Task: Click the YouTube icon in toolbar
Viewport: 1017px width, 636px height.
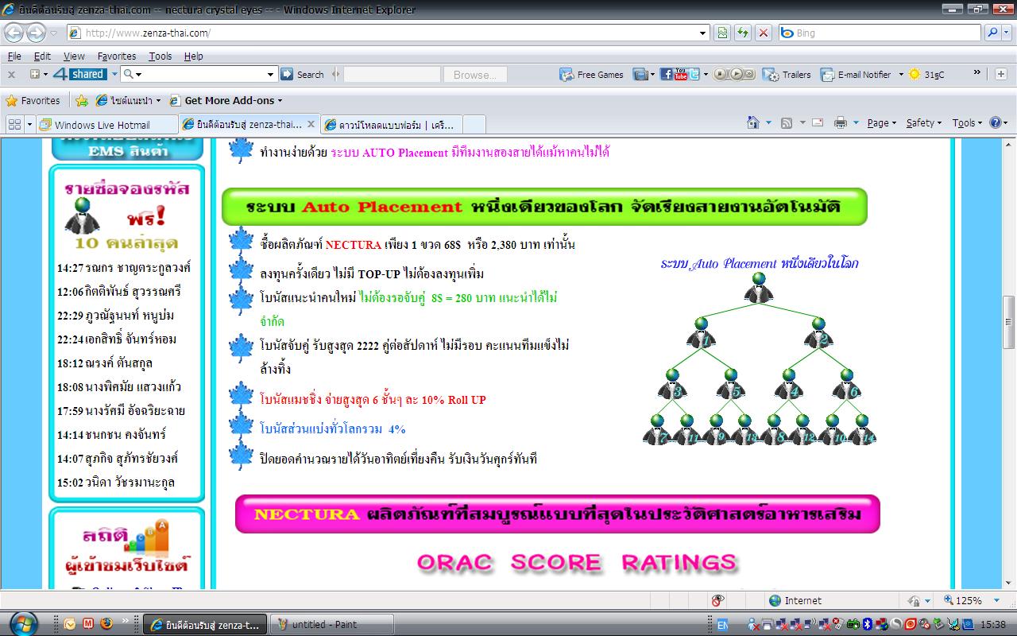Action: (680, 74)
